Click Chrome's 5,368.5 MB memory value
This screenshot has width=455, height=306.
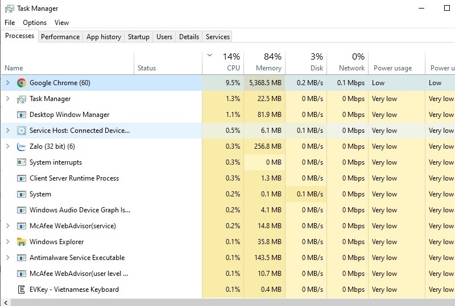(x=265, y=83)
